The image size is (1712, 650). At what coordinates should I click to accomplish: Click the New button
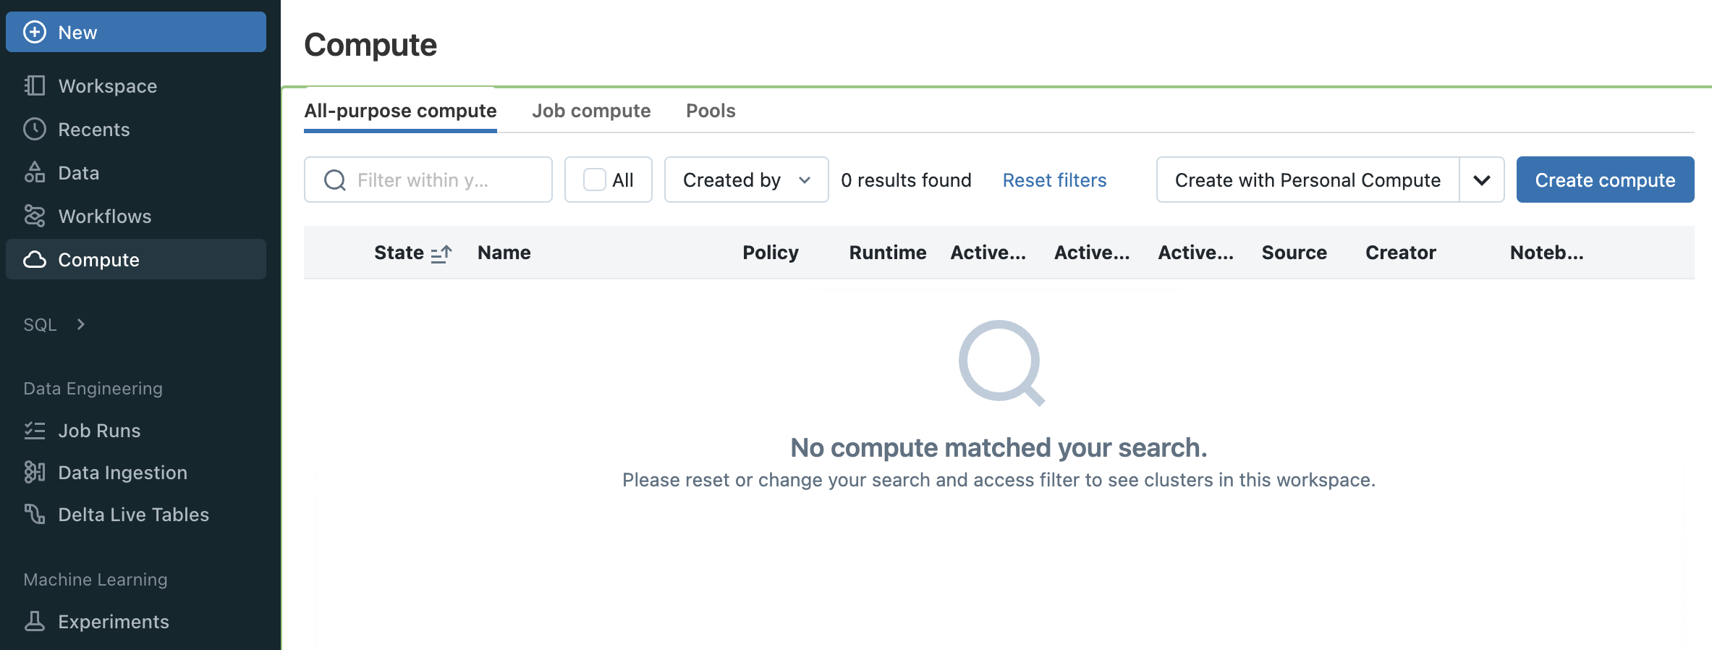pyautogui.click(x=136, y=32)
